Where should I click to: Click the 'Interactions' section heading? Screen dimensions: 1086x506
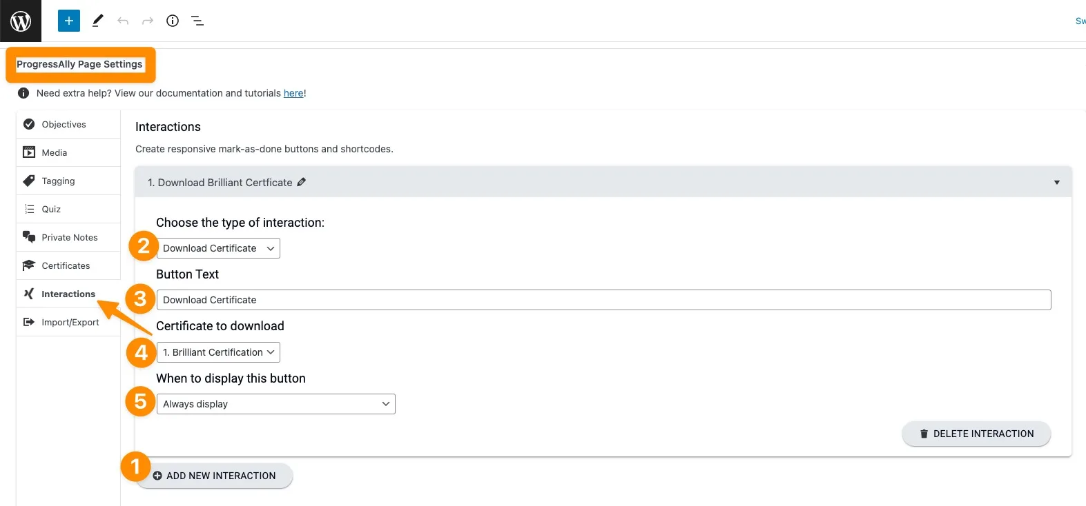tap(168, 127)
